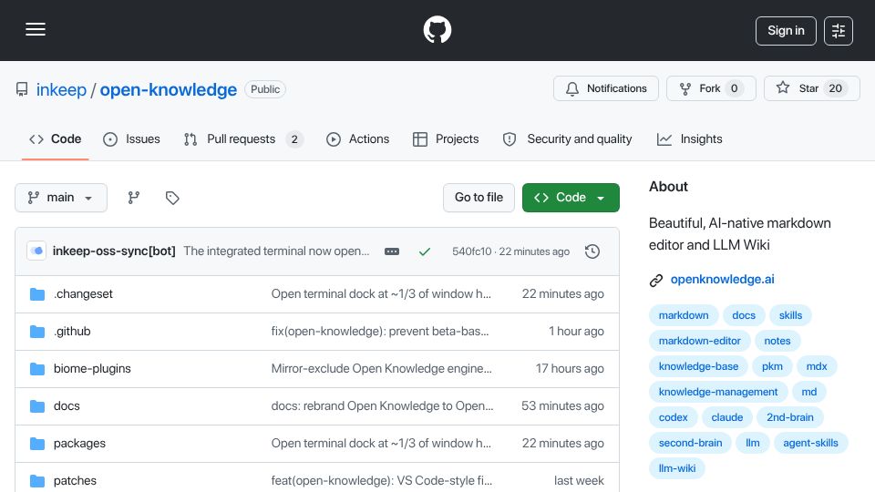Click the llm topic tag

coord(752,444)
